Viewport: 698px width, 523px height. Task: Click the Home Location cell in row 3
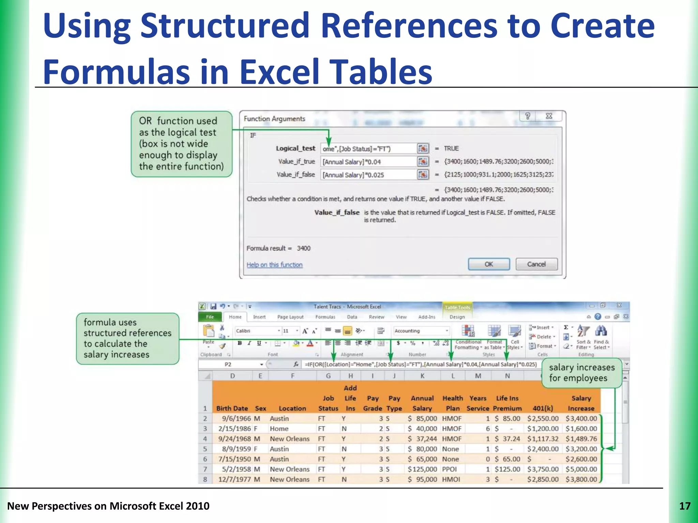[x=292, y=428]
